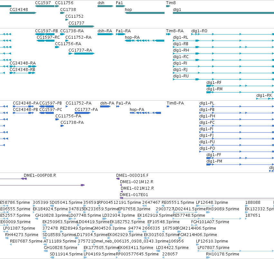Open the RH39089.5prime EST label
Image resolution: width=274 pixels, height=259 pixels.
222,209
